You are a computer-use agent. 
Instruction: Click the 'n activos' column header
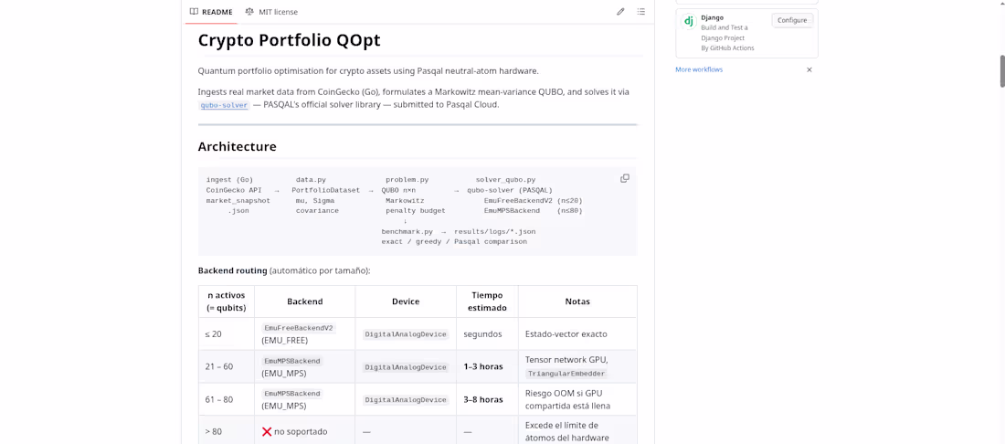[227, 301]
